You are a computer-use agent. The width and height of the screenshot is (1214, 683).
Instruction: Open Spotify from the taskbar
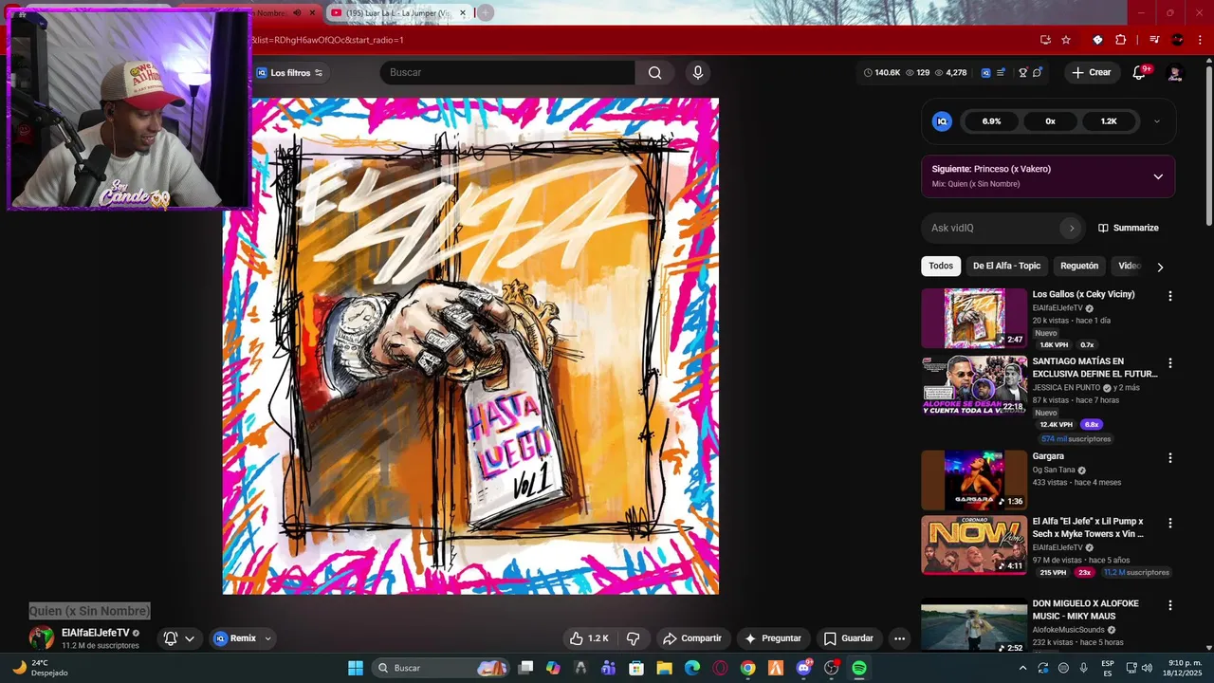(x=859, y=668)
